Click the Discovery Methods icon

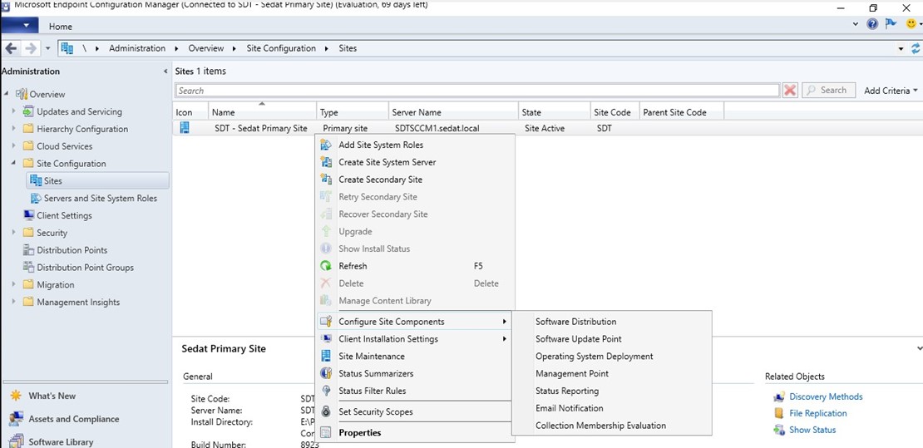[779, 397]
